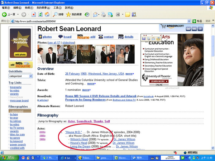Click the History/media globe toolbar icon

point(87,14)
